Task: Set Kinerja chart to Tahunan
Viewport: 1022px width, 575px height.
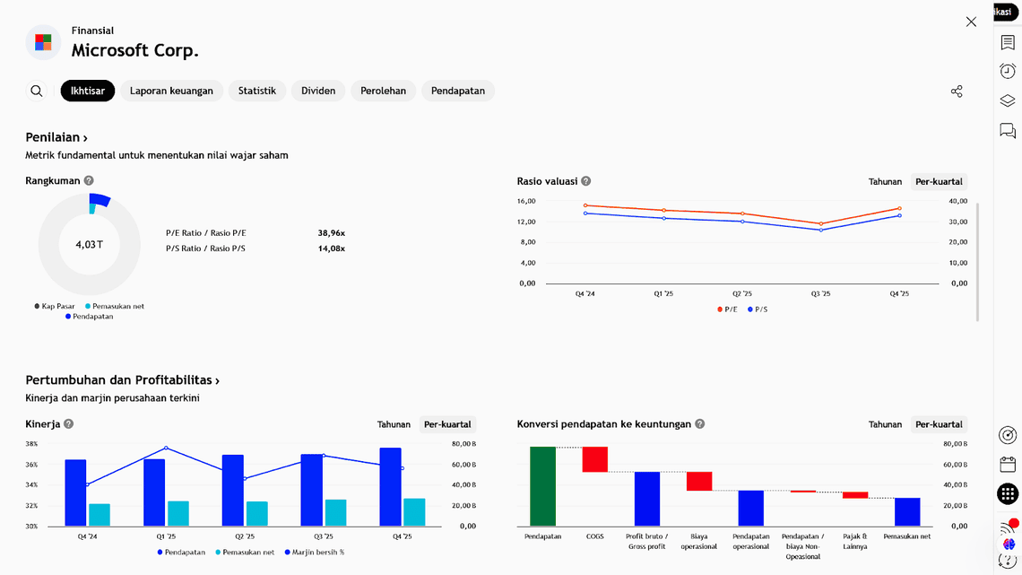Action: tap(394, 425)
